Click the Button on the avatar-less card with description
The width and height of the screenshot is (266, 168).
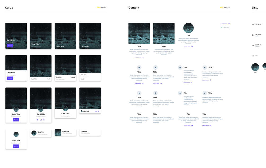click(10, 78)
